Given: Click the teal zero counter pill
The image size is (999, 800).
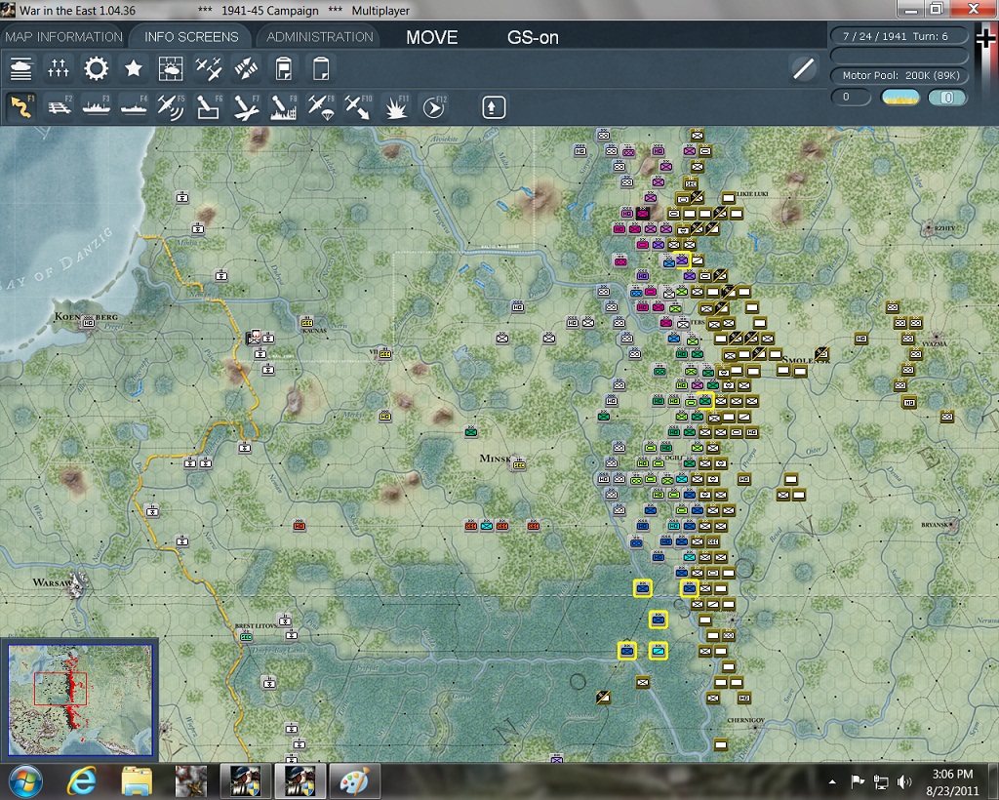Looking at the screenshot, I should 946,98.
